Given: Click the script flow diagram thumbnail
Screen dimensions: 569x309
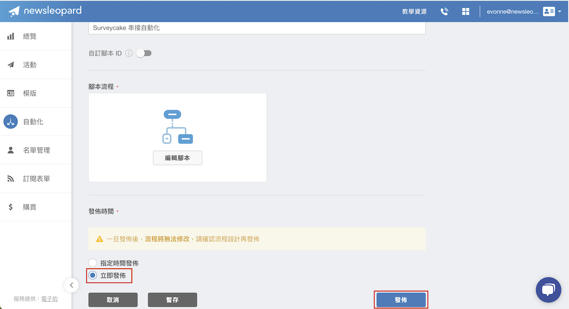Looking at the screenshot, I should pyautogui.click(x=178, y=127).
